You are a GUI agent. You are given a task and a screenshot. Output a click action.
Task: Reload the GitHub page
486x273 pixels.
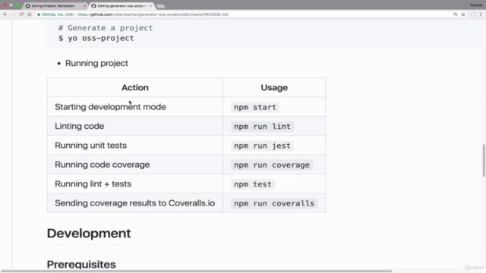click(21, 14)
